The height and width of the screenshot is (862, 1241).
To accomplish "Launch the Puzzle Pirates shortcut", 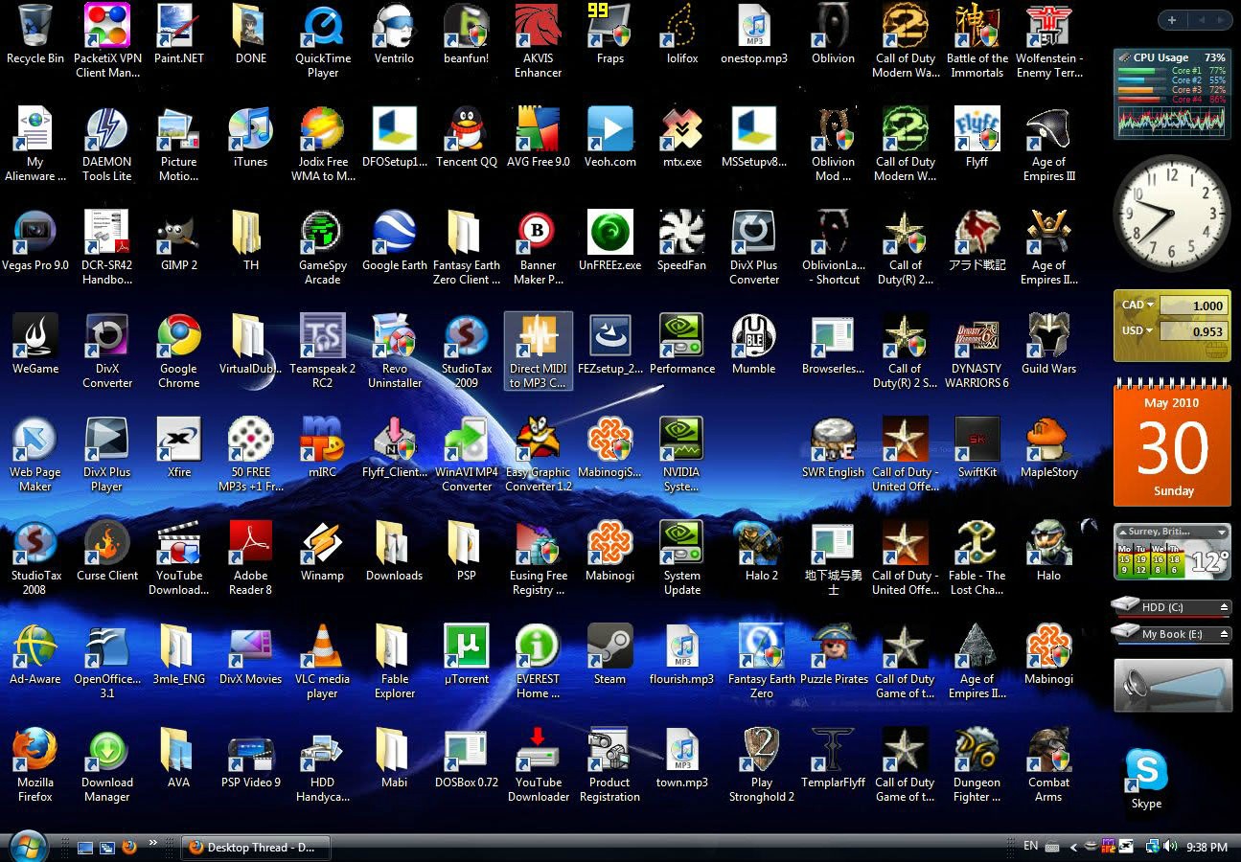I will click(x=834, y=656).
